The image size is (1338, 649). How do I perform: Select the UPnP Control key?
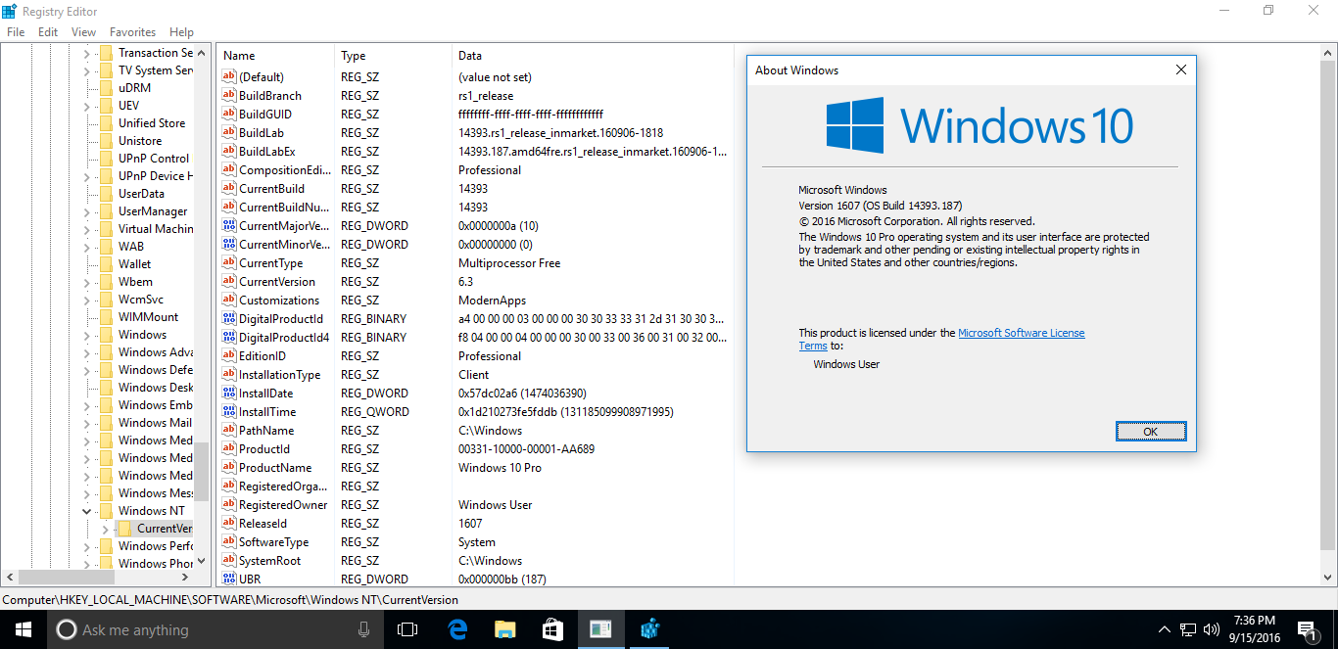tap(154, 159)
